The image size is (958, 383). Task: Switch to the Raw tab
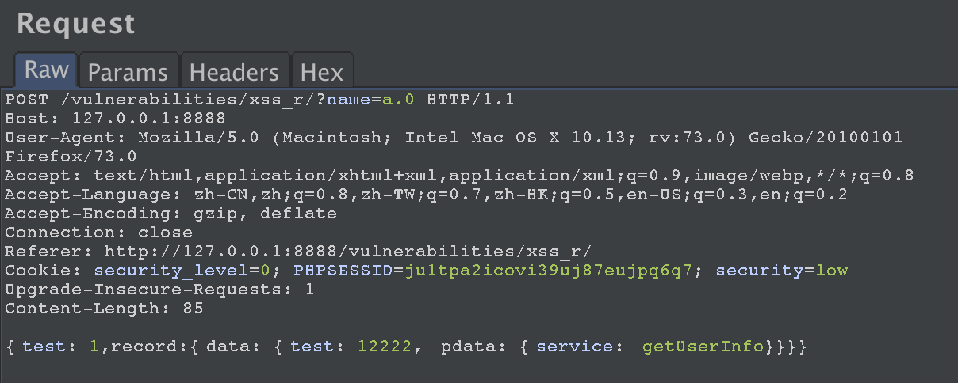pyautogui.click(x=47, y=70)
